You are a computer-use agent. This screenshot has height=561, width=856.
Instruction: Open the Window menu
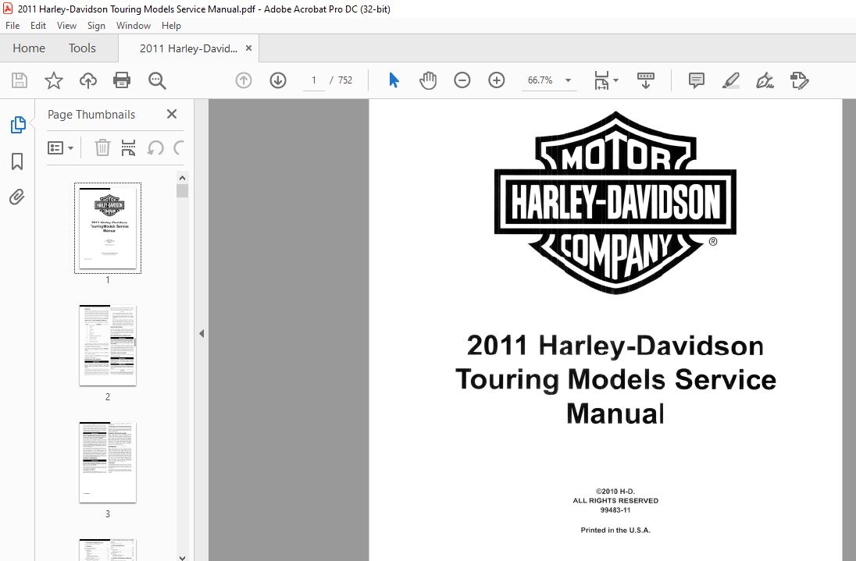tap(134, 26)
